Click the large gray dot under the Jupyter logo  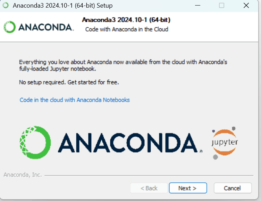coord(216,157)
